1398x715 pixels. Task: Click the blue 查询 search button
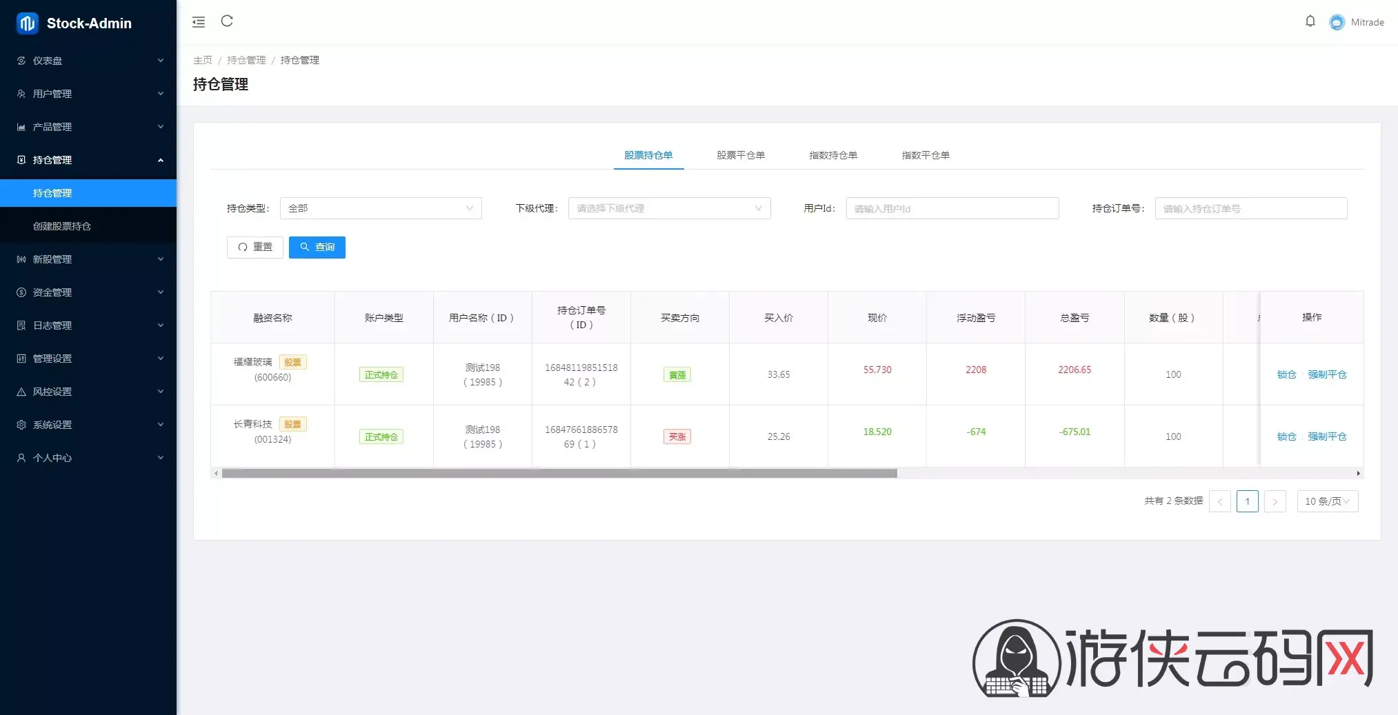(317, 247)
